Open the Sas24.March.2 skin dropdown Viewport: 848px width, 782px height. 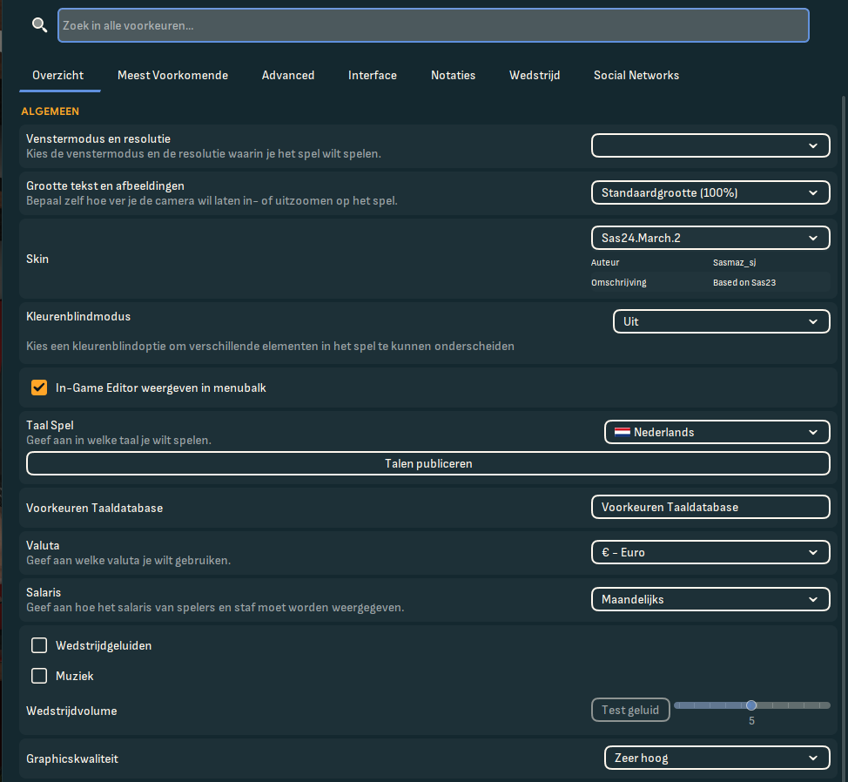click(x=710, y=238)
